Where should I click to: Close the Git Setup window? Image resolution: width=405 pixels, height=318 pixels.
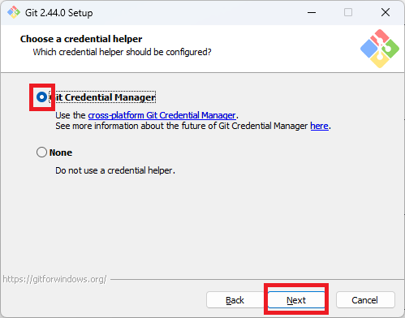pyautogui.click(x=386, y=12)
